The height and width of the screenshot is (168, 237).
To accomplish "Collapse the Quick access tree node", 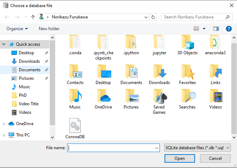I will (x=4, y=44).
